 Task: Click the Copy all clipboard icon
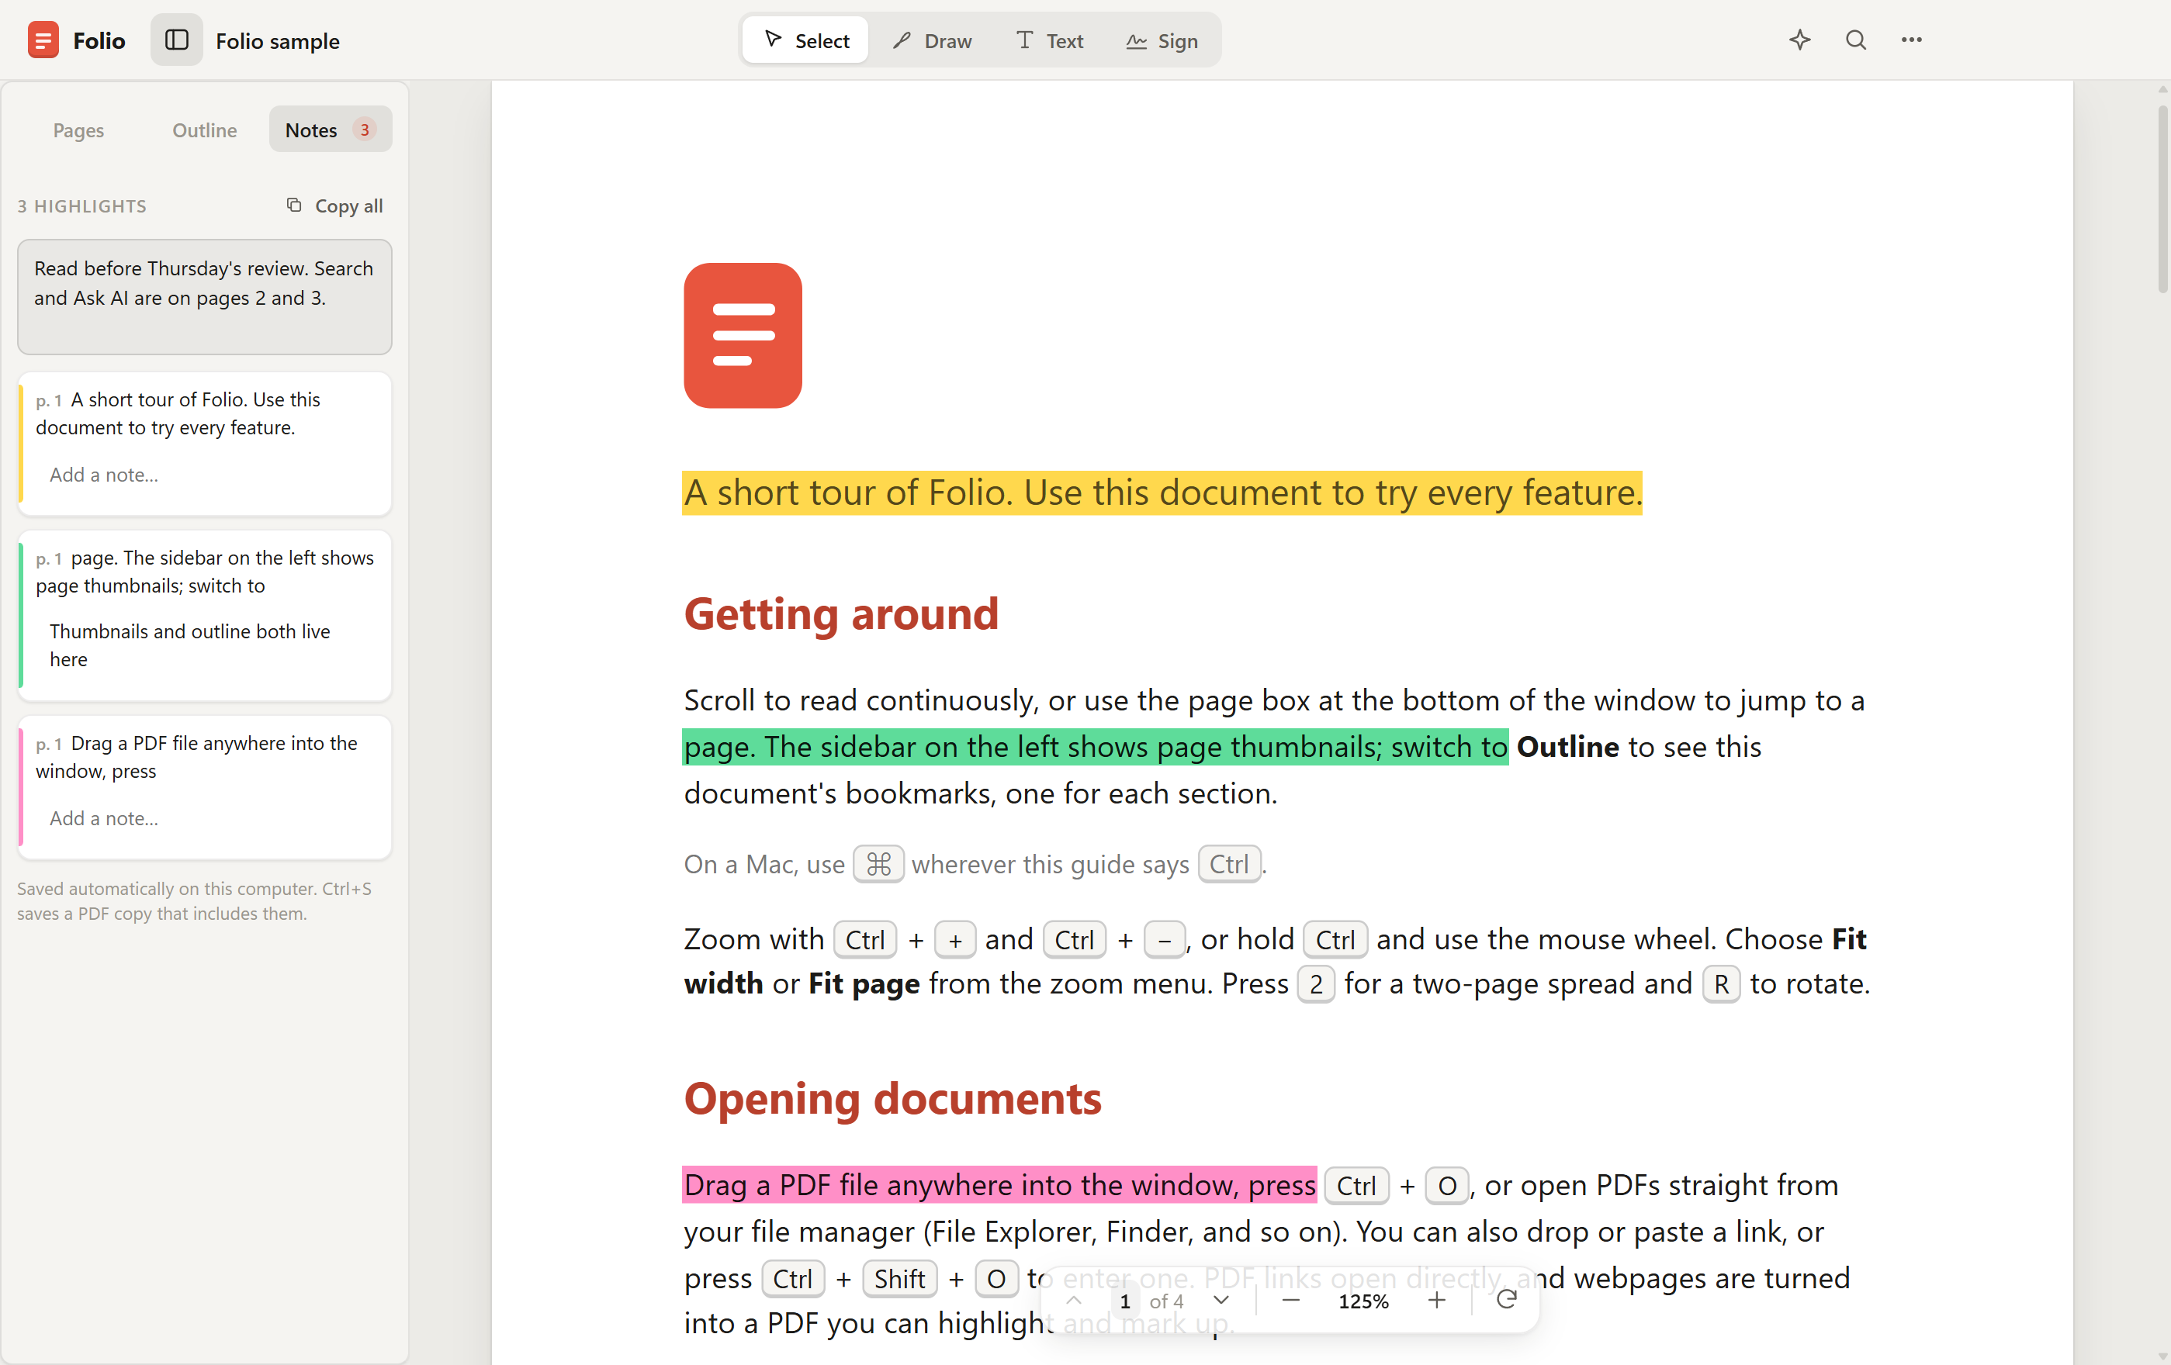pos(294,205)
